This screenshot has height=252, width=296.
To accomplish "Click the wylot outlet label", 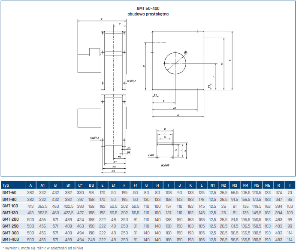I will [x=165, y=165].
